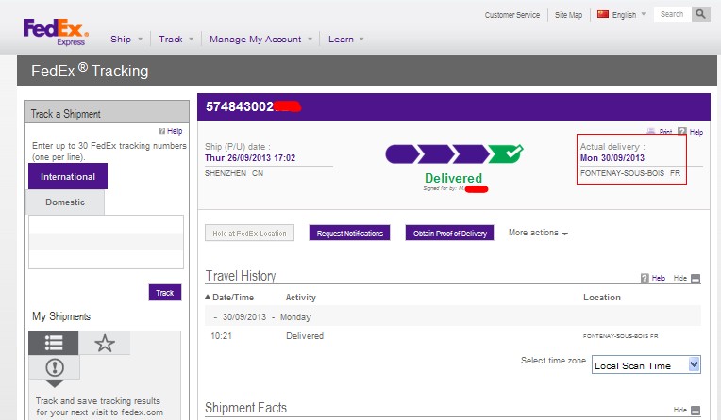Image resolution: width=721 pixels, height=420 pixels.
Task: Expand the More actions dropdown
Action: tap(538, 233)
